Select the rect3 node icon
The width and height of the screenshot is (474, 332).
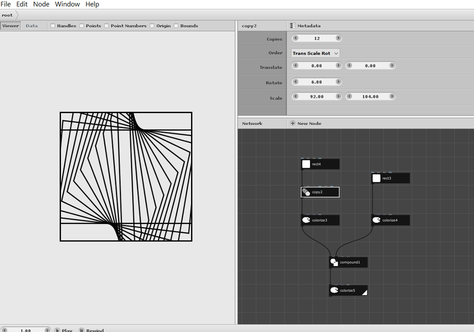pyautogui.click(x=376, y=178)
